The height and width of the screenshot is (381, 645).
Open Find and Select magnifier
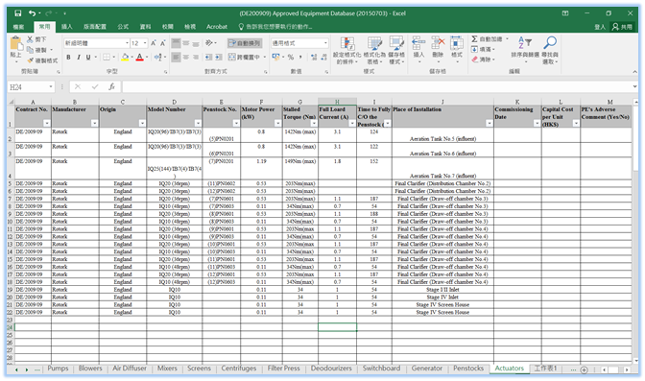click(x=550, y=50)
